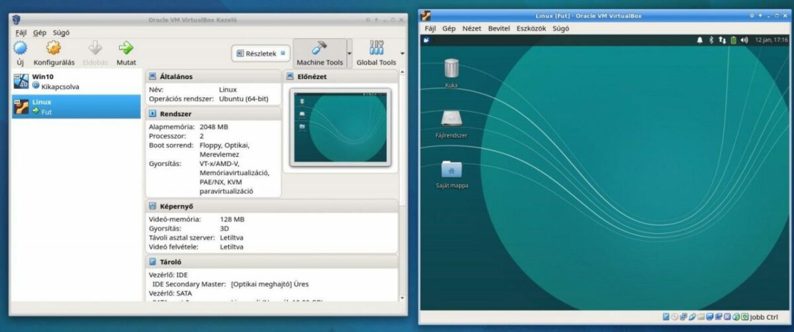This screenshot has height=332, width=794.
Task: Click the Előnézet section icon
Action: (291, 77)
